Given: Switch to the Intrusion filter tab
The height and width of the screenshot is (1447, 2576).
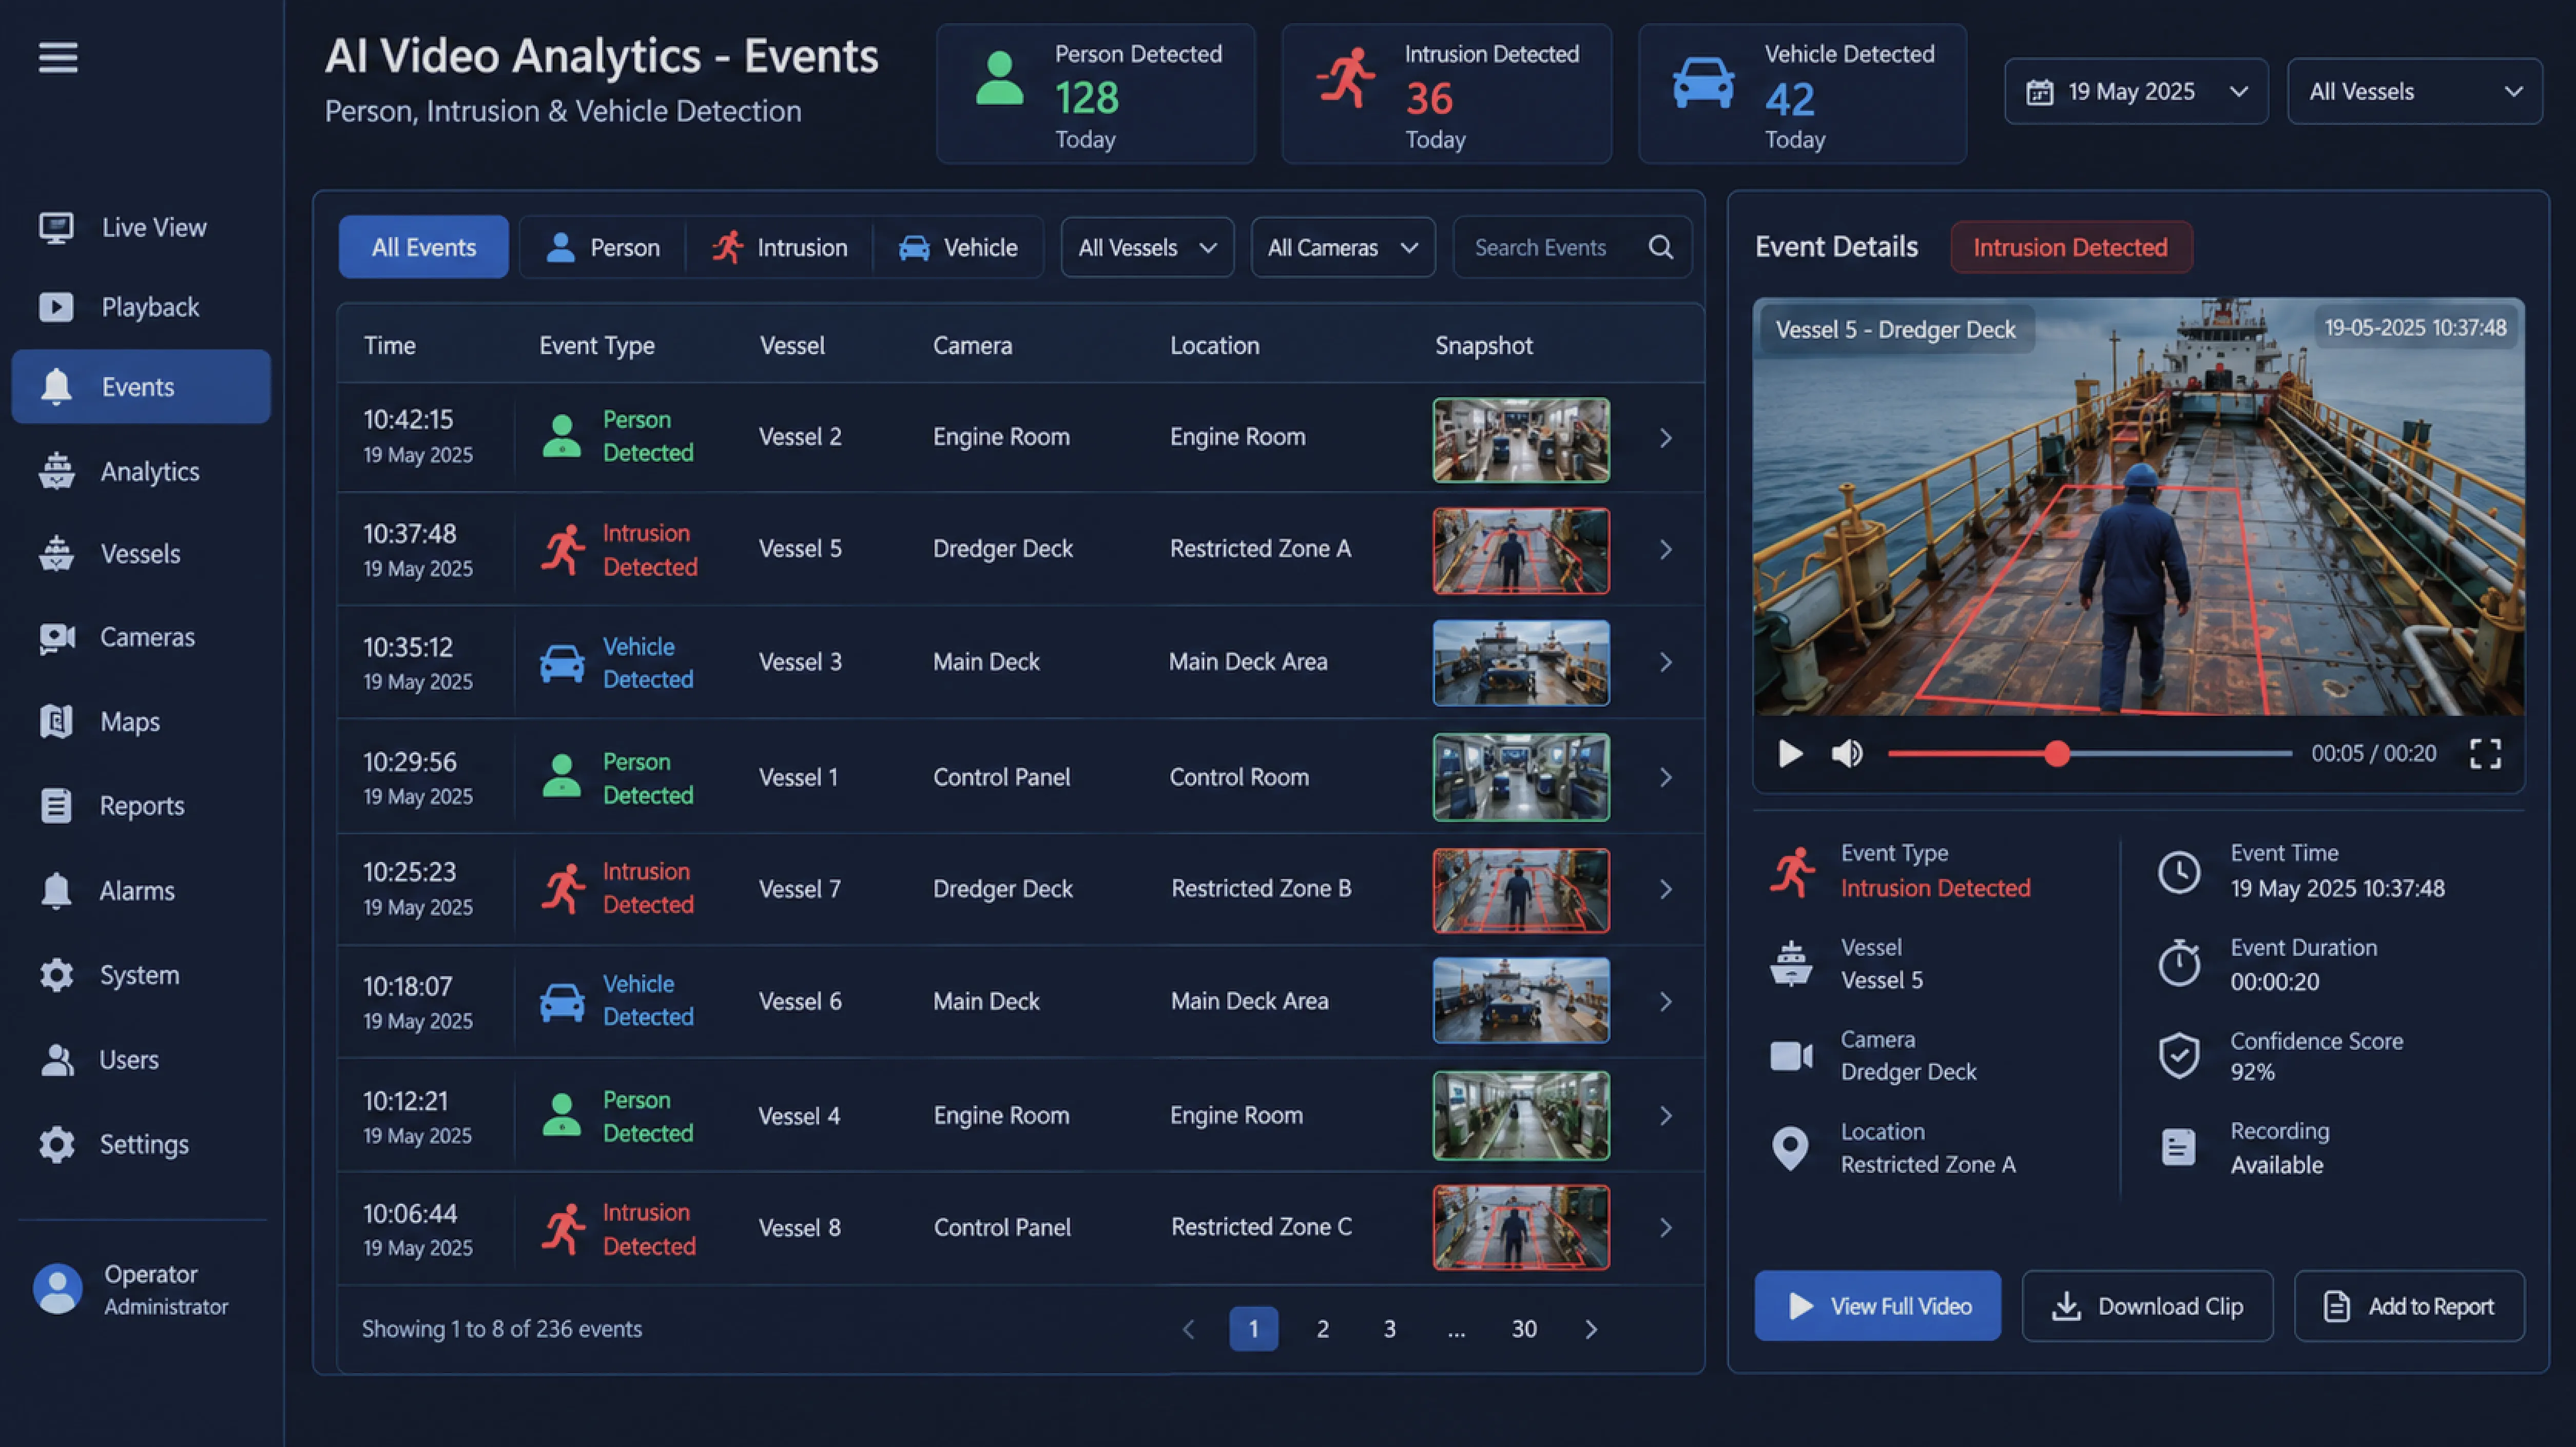Looking at the screenshot, I should pos(779,247).
